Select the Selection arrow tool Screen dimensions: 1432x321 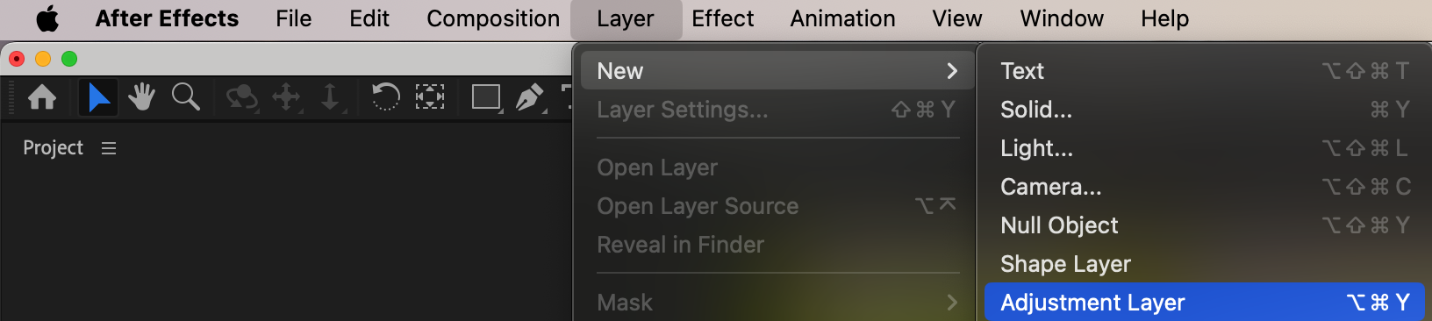pyautogui.click(x=98, y=96)
